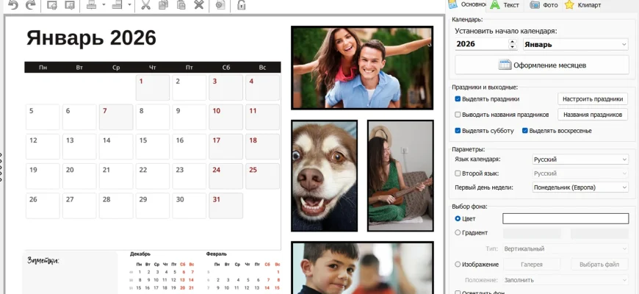
Task: Paste from clipboard icon
Action: [181, 5]
